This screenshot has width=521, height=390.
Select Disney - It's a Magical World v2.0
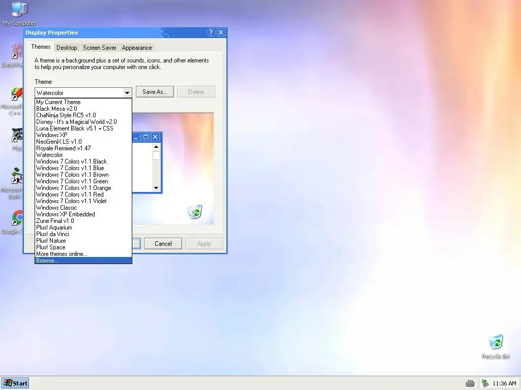(x=83, y=122)
